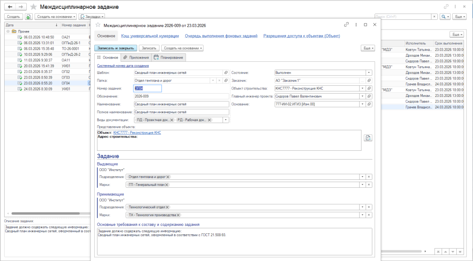Remove the РД - Рабочая док chip
This screenshot has width=473, height=261.
pyautogui.click(x=209, y=120)
